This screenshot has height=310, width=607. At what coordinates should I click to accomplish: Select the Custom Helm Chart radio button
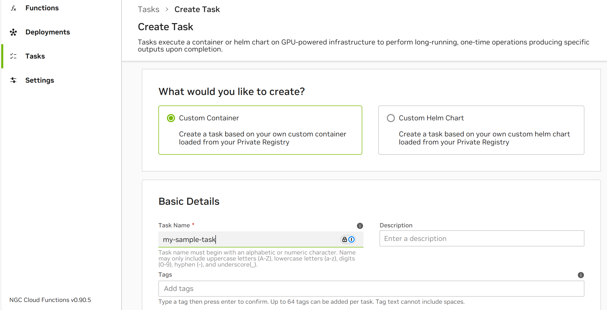(391, 118)
